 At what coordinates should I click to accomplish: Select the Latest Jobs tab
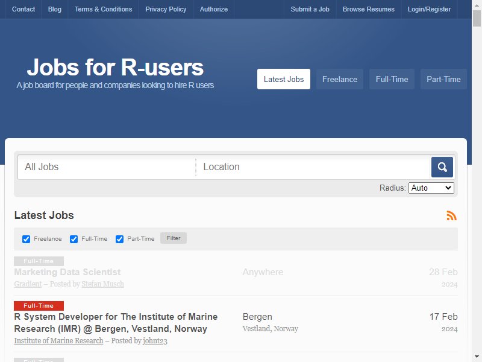point(283,79)
